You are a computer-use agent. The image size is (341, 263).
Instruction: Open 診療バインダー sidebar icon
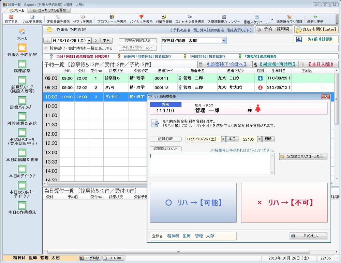22,100
